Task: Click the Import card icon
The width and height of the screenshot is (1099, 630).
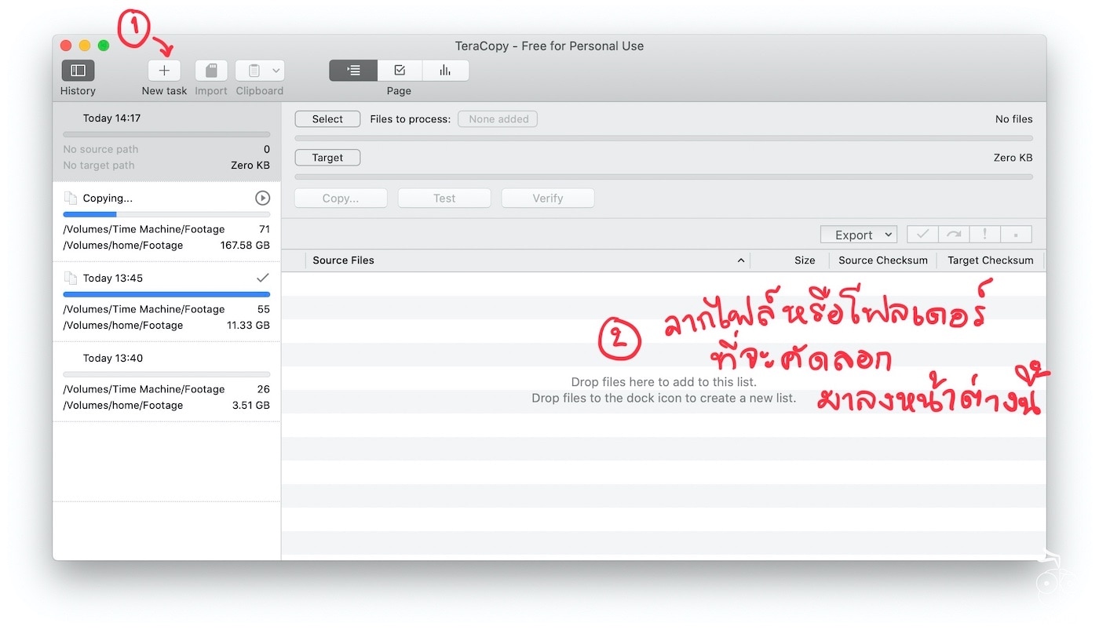Action: click(211, 71)
